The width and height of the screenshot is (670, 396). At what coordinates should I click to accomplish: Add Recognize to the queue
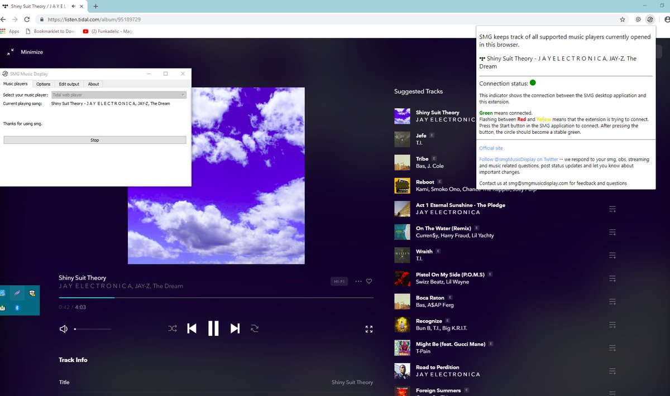[612, 325]
